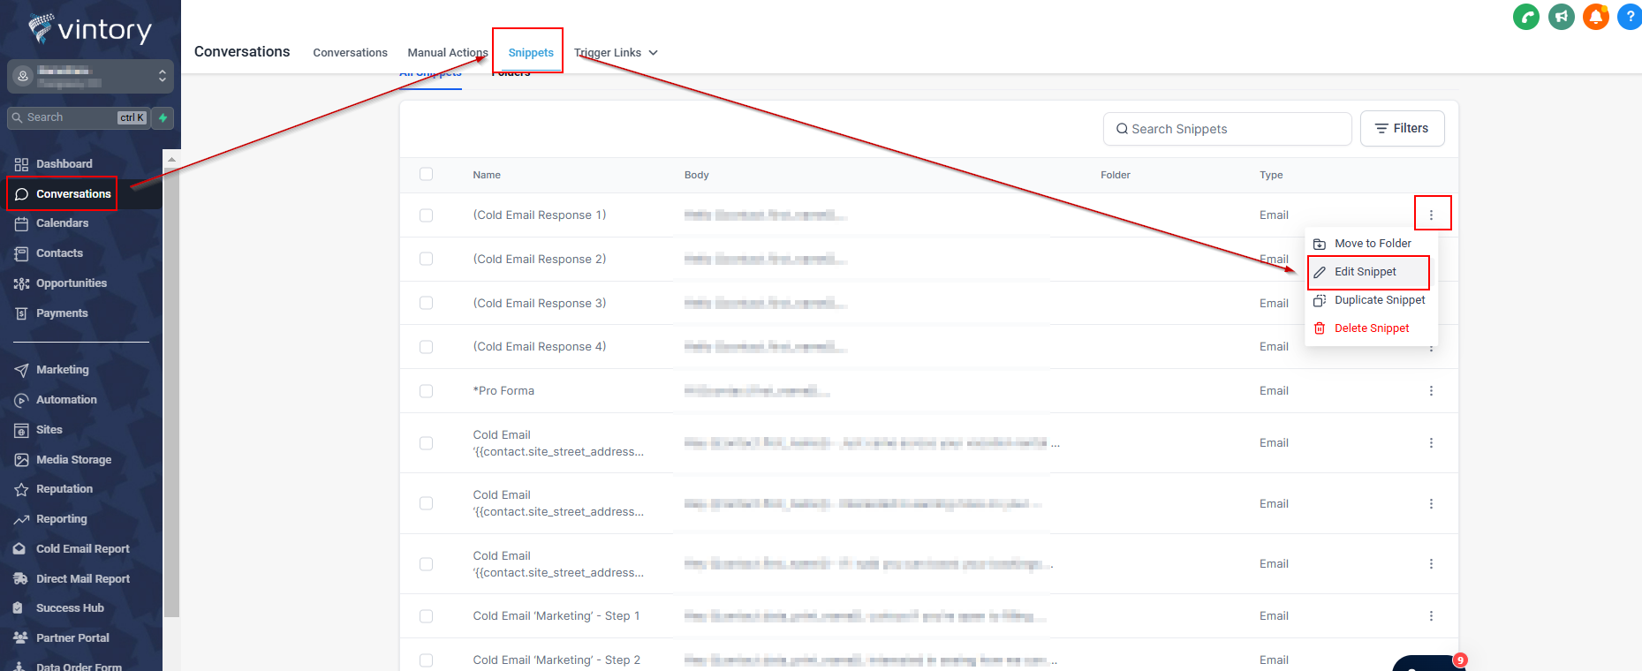
Task: Choose Edit Snippet from context menu
Action: coord(1365,272)
